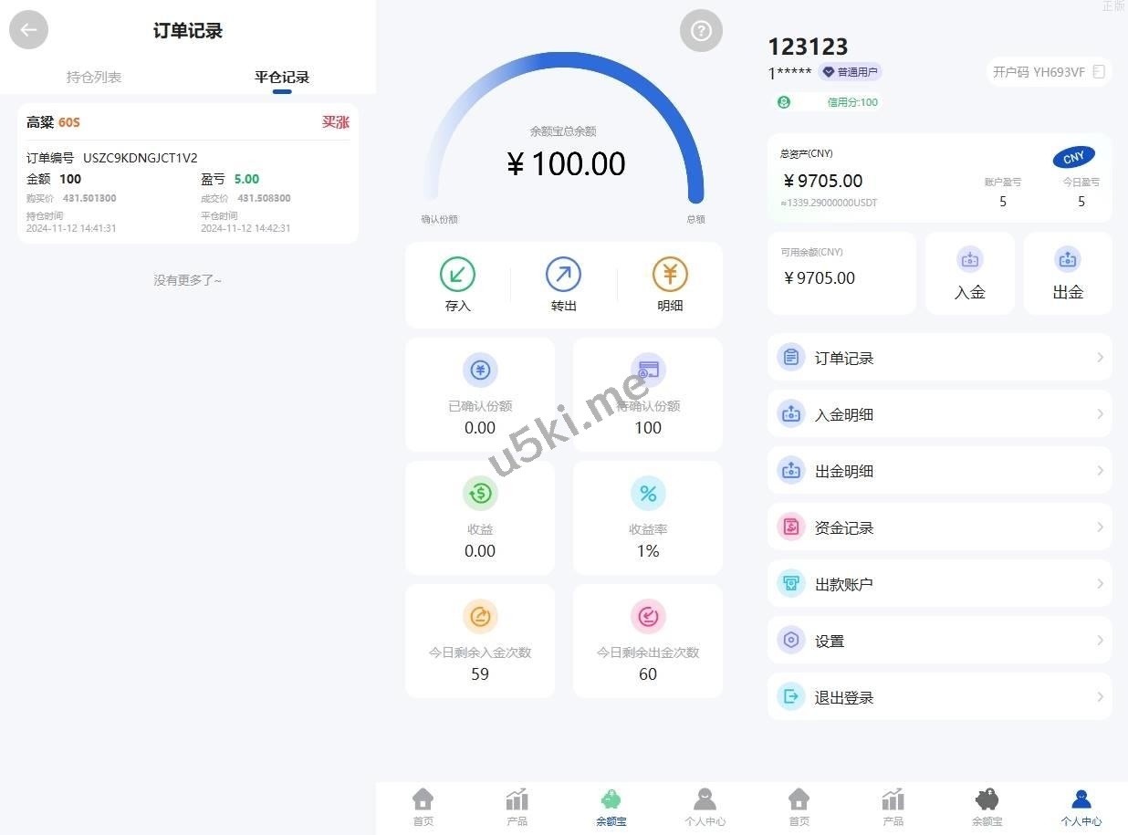This screenshot has width=1128, height=835.
Task: Switch to the 平仓记录 tab
Action: [282, 77]
